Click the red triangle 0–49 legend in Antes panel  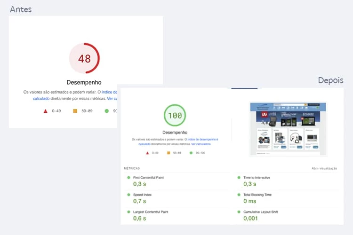(46, 111)
